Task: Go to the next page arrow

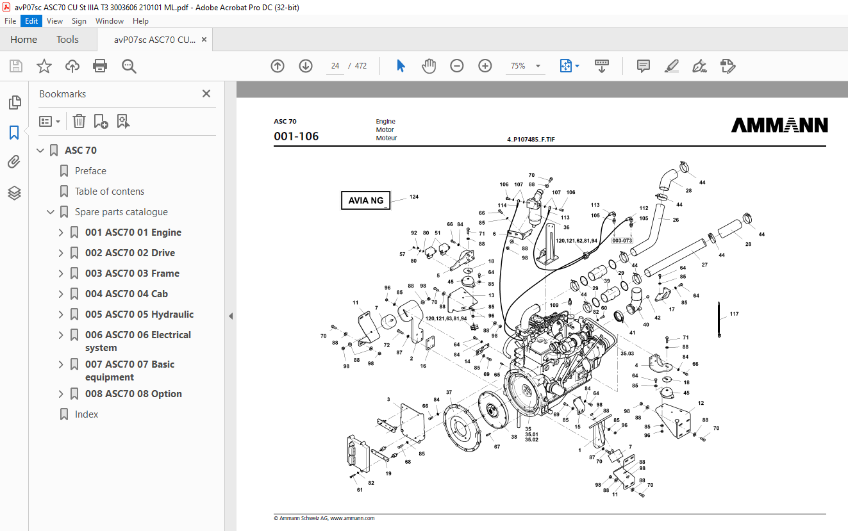Action: [x=306, y=66]
